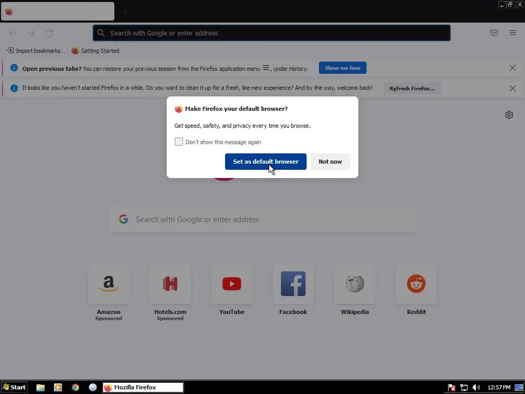Select the current Firefox tab
The width and height of the screenshot is (525, 394).
[57, 11]
